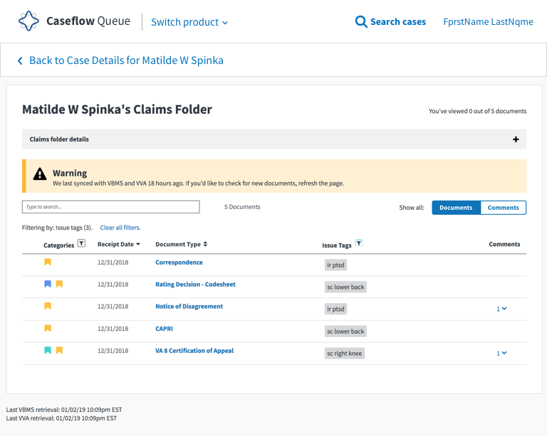Expand comments for VA 8 Certification
Screen dimensions: 547x436
tap(501, 353)
